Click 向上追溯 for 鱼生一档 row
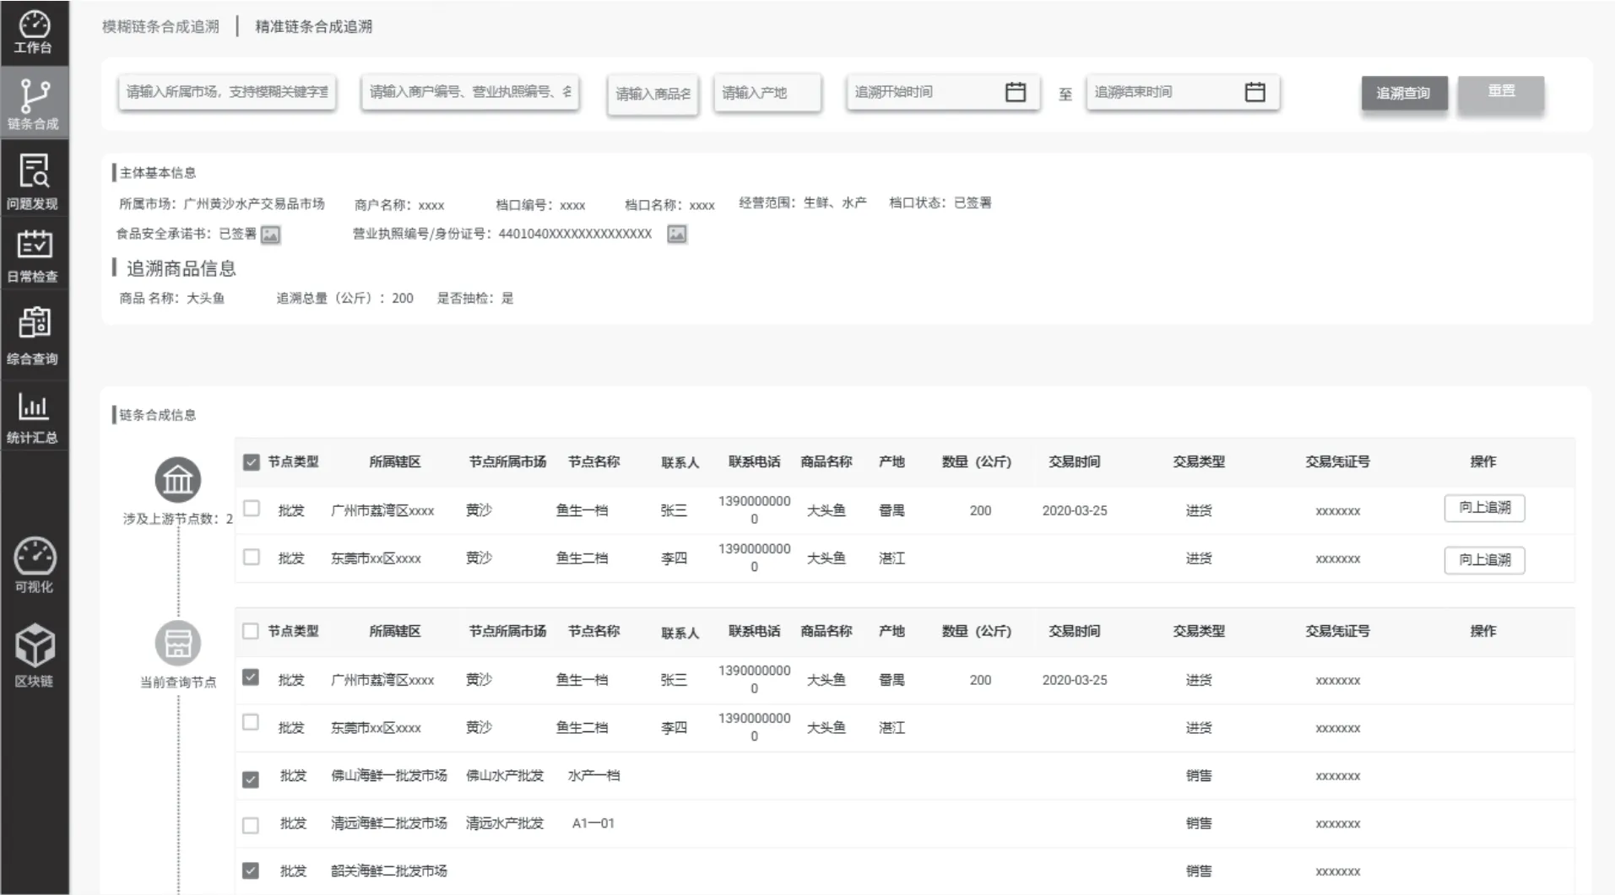The image size is (1615, 895). pos(1484,508)
